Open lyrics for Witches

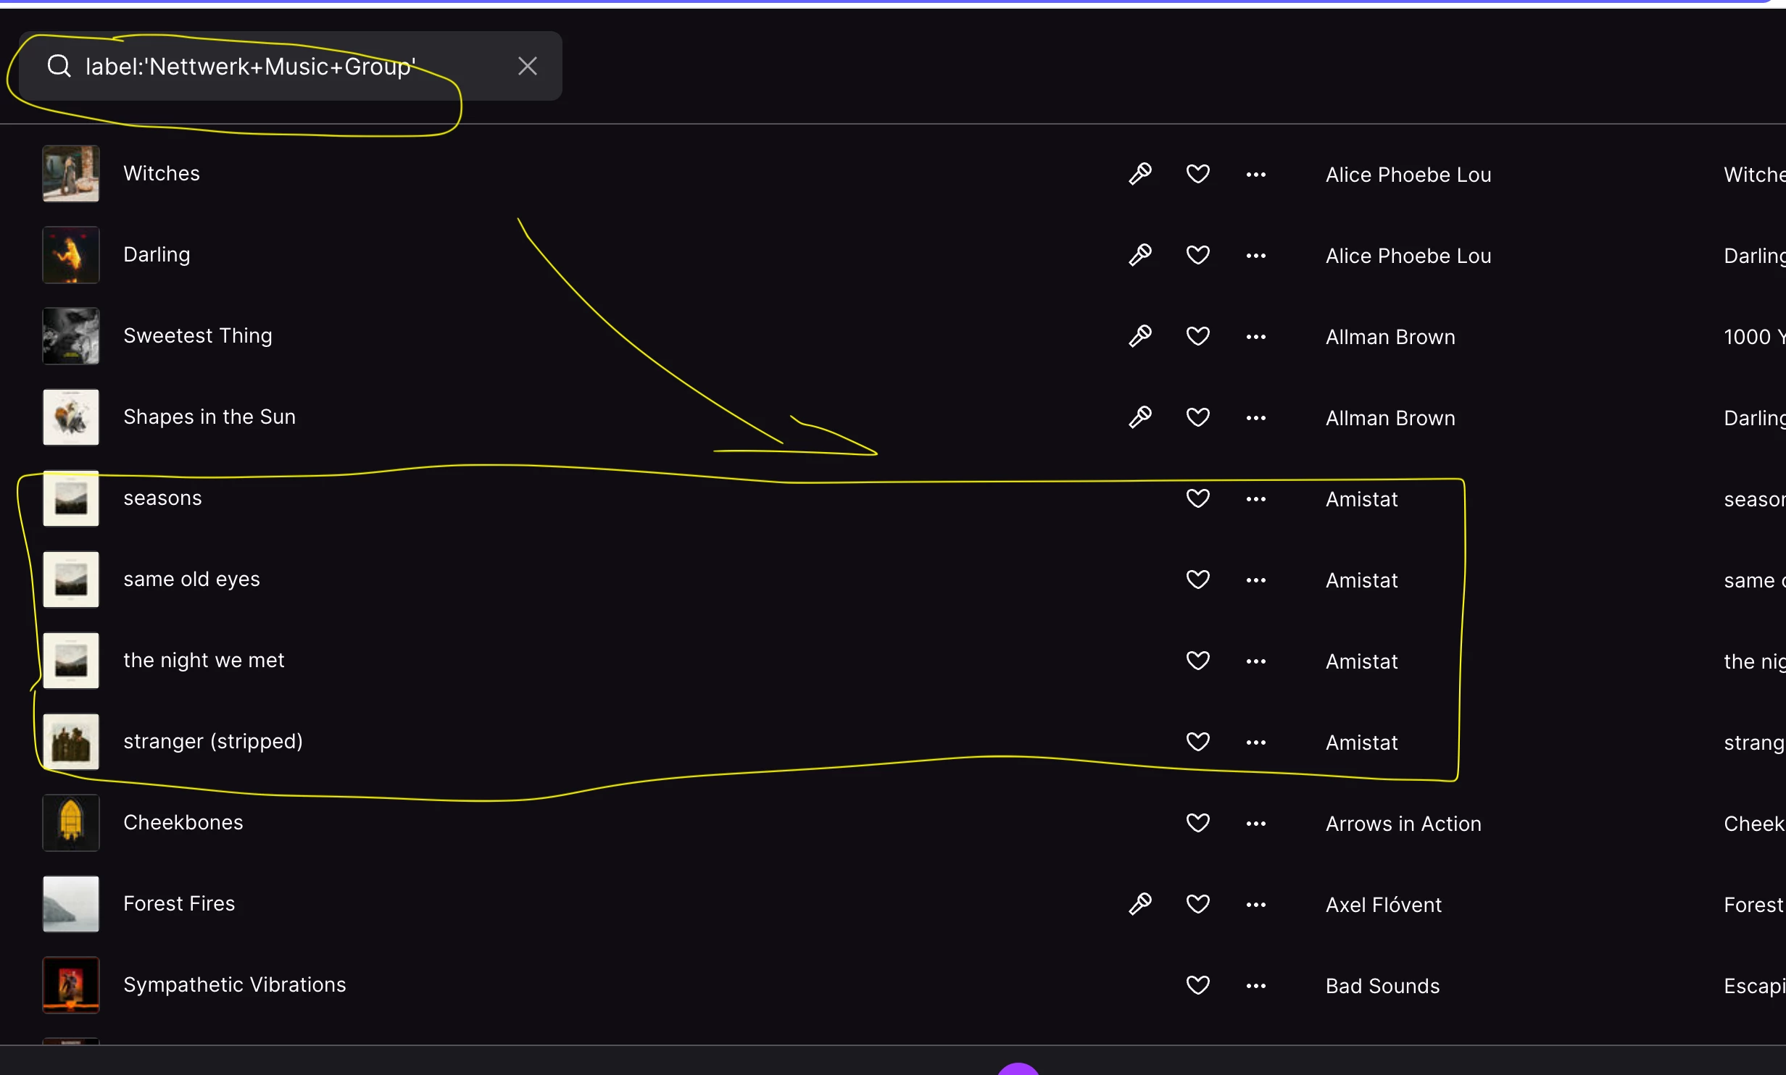[x=1140, y=174]
